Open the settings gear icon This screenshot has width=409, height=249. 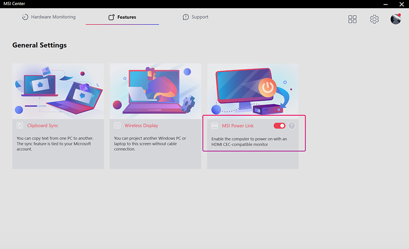pyautogui.click(x=374, y=19)
